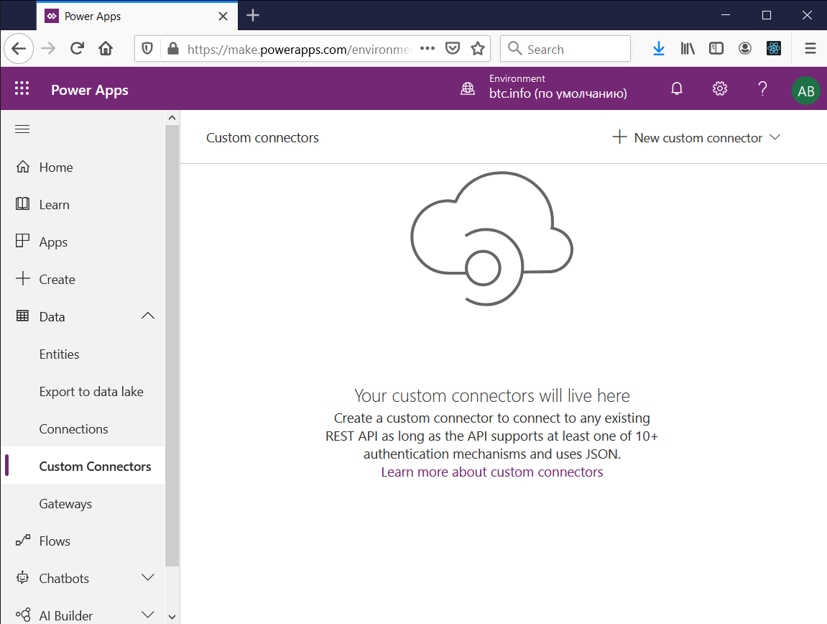Click the Home icon in sidebar
The width and height of the screenshot is (827, 624).
coord(23,167)
